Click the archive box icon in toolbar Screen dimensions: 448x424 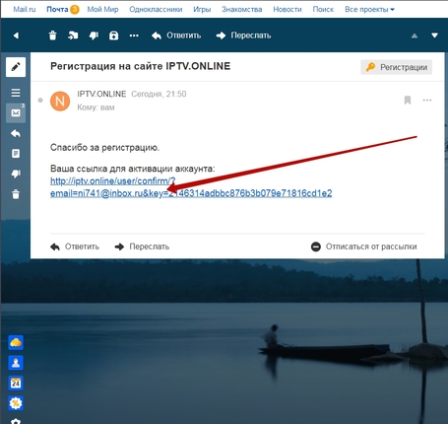[x=113, y=35]
